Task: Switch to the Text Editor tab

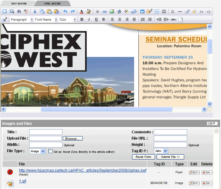Action: point(19,3)
